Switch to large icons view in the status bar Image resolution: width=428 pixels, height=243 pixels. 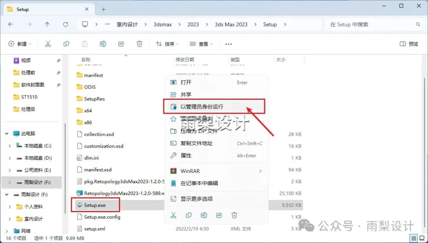(x=422, y=238)
